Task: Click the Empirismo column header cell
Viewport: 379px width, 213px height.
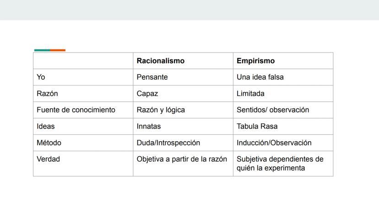Action: tap(256, 61)
